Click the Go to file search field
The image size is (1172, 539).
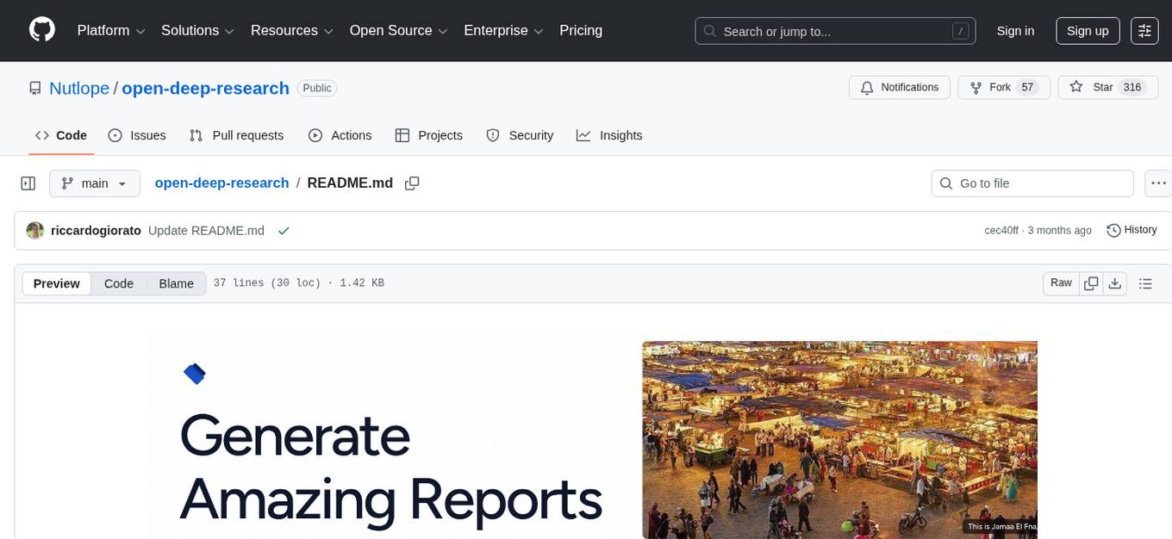click(x=1032, y=183)
